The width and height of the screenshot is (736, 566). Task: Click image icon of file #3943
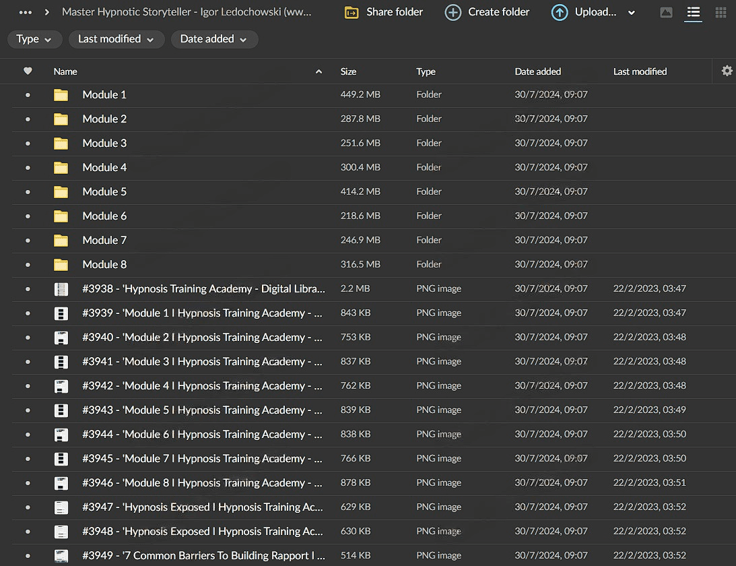[x=61, y=410]
